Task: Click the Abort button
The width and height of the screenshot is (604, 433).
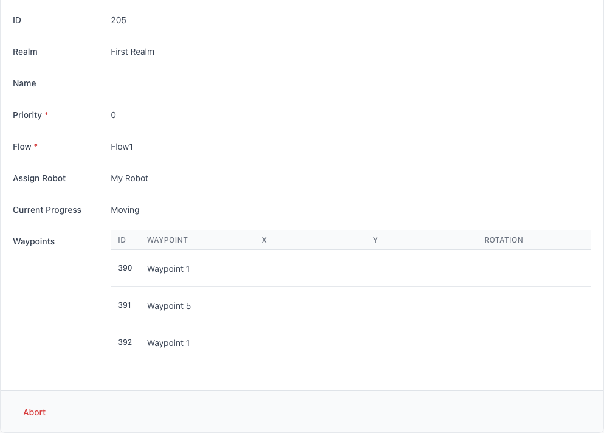Action: (x=34, y=412)
